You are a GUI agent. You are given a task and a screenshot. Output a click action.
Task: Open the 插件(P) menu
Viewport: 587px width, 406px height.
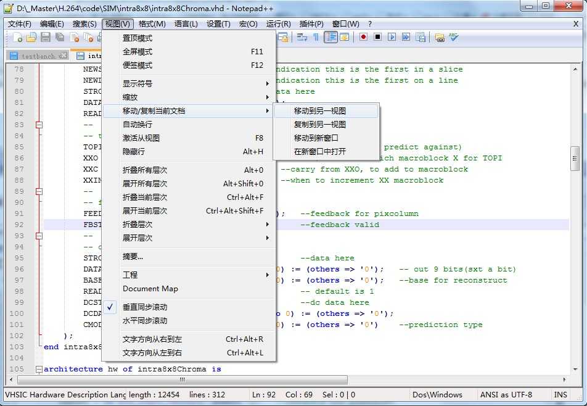[x=311, y=24]
